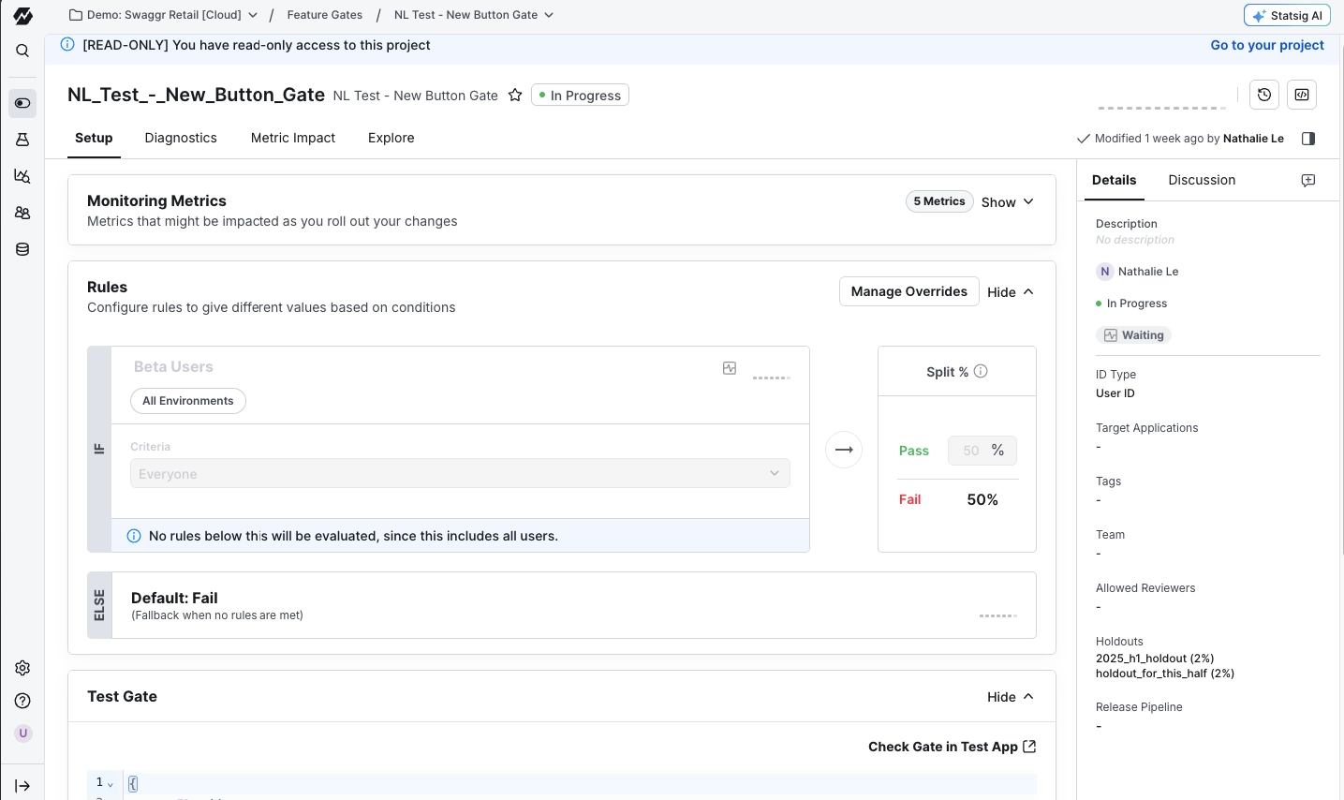Star the NL Test gate as favorite
1344x800 pixels.
coord(515,96)
